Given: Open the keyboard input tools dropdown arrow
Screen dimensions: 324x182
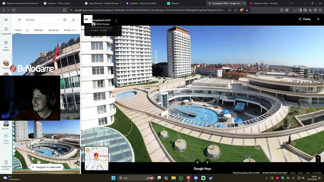Looking at the screenshot, I should (91, 19).
